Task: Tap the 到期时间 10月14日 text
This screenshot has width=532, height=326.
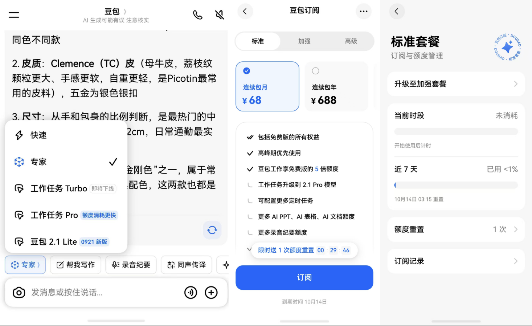Action: coord(304,302)
